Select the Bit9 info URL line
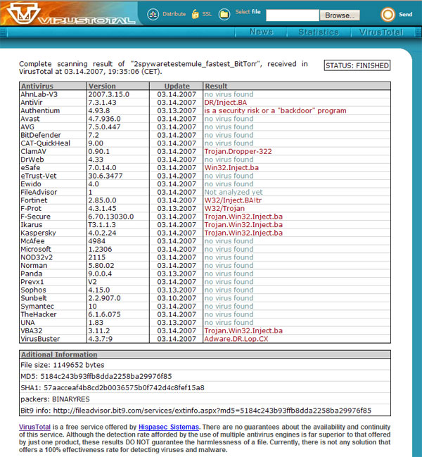The height and width of the screenshot is (457, 422). [x=196, y=411]
